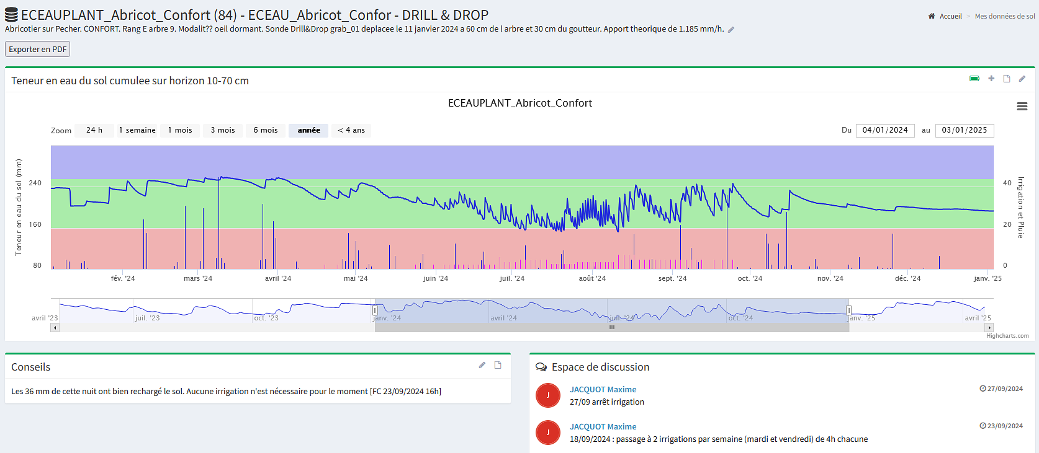Click the Exporter en PDF button
This screenshot has height=453, width=1039.
tap(38, 49)
